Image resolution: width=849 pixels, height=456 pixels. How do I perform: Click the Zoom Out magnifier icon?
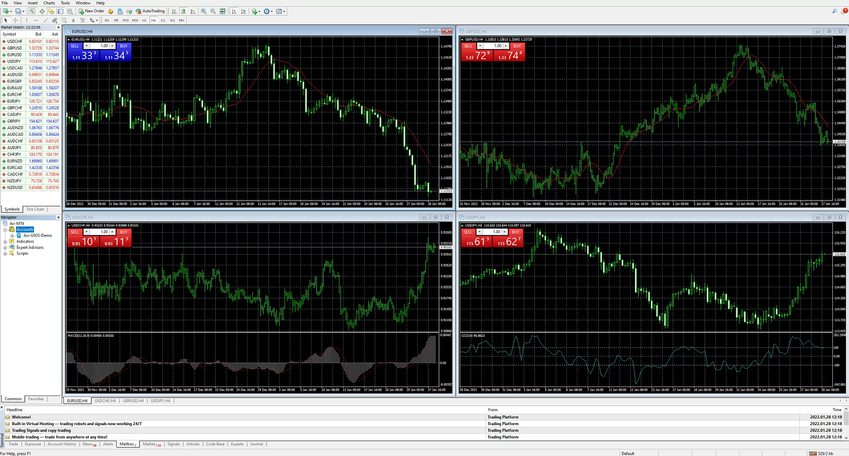(x=213, y=11)
